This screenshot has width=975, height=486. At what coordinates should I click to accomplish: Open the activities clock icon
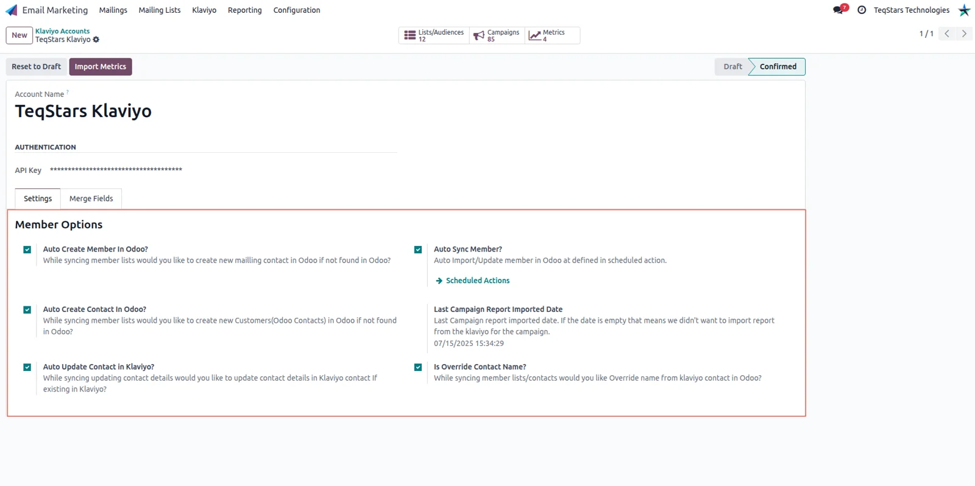click(862, 10)
